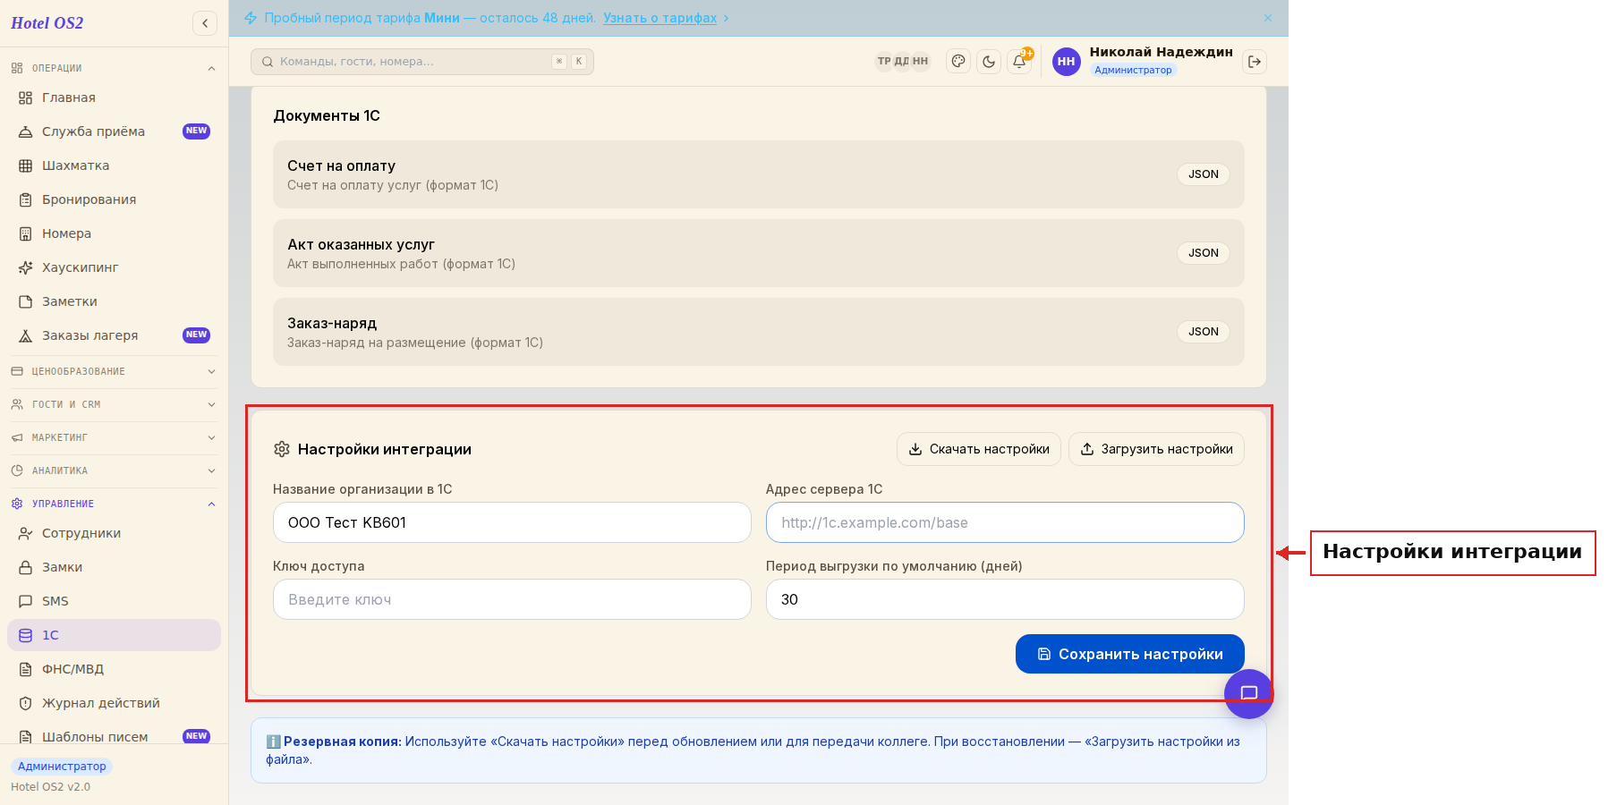Open Сотрудники page

coord(114,533)
